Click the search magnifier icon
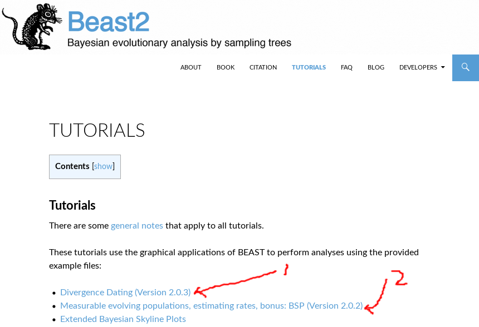This screenshot has height=327, width=479. click(465, 67)
